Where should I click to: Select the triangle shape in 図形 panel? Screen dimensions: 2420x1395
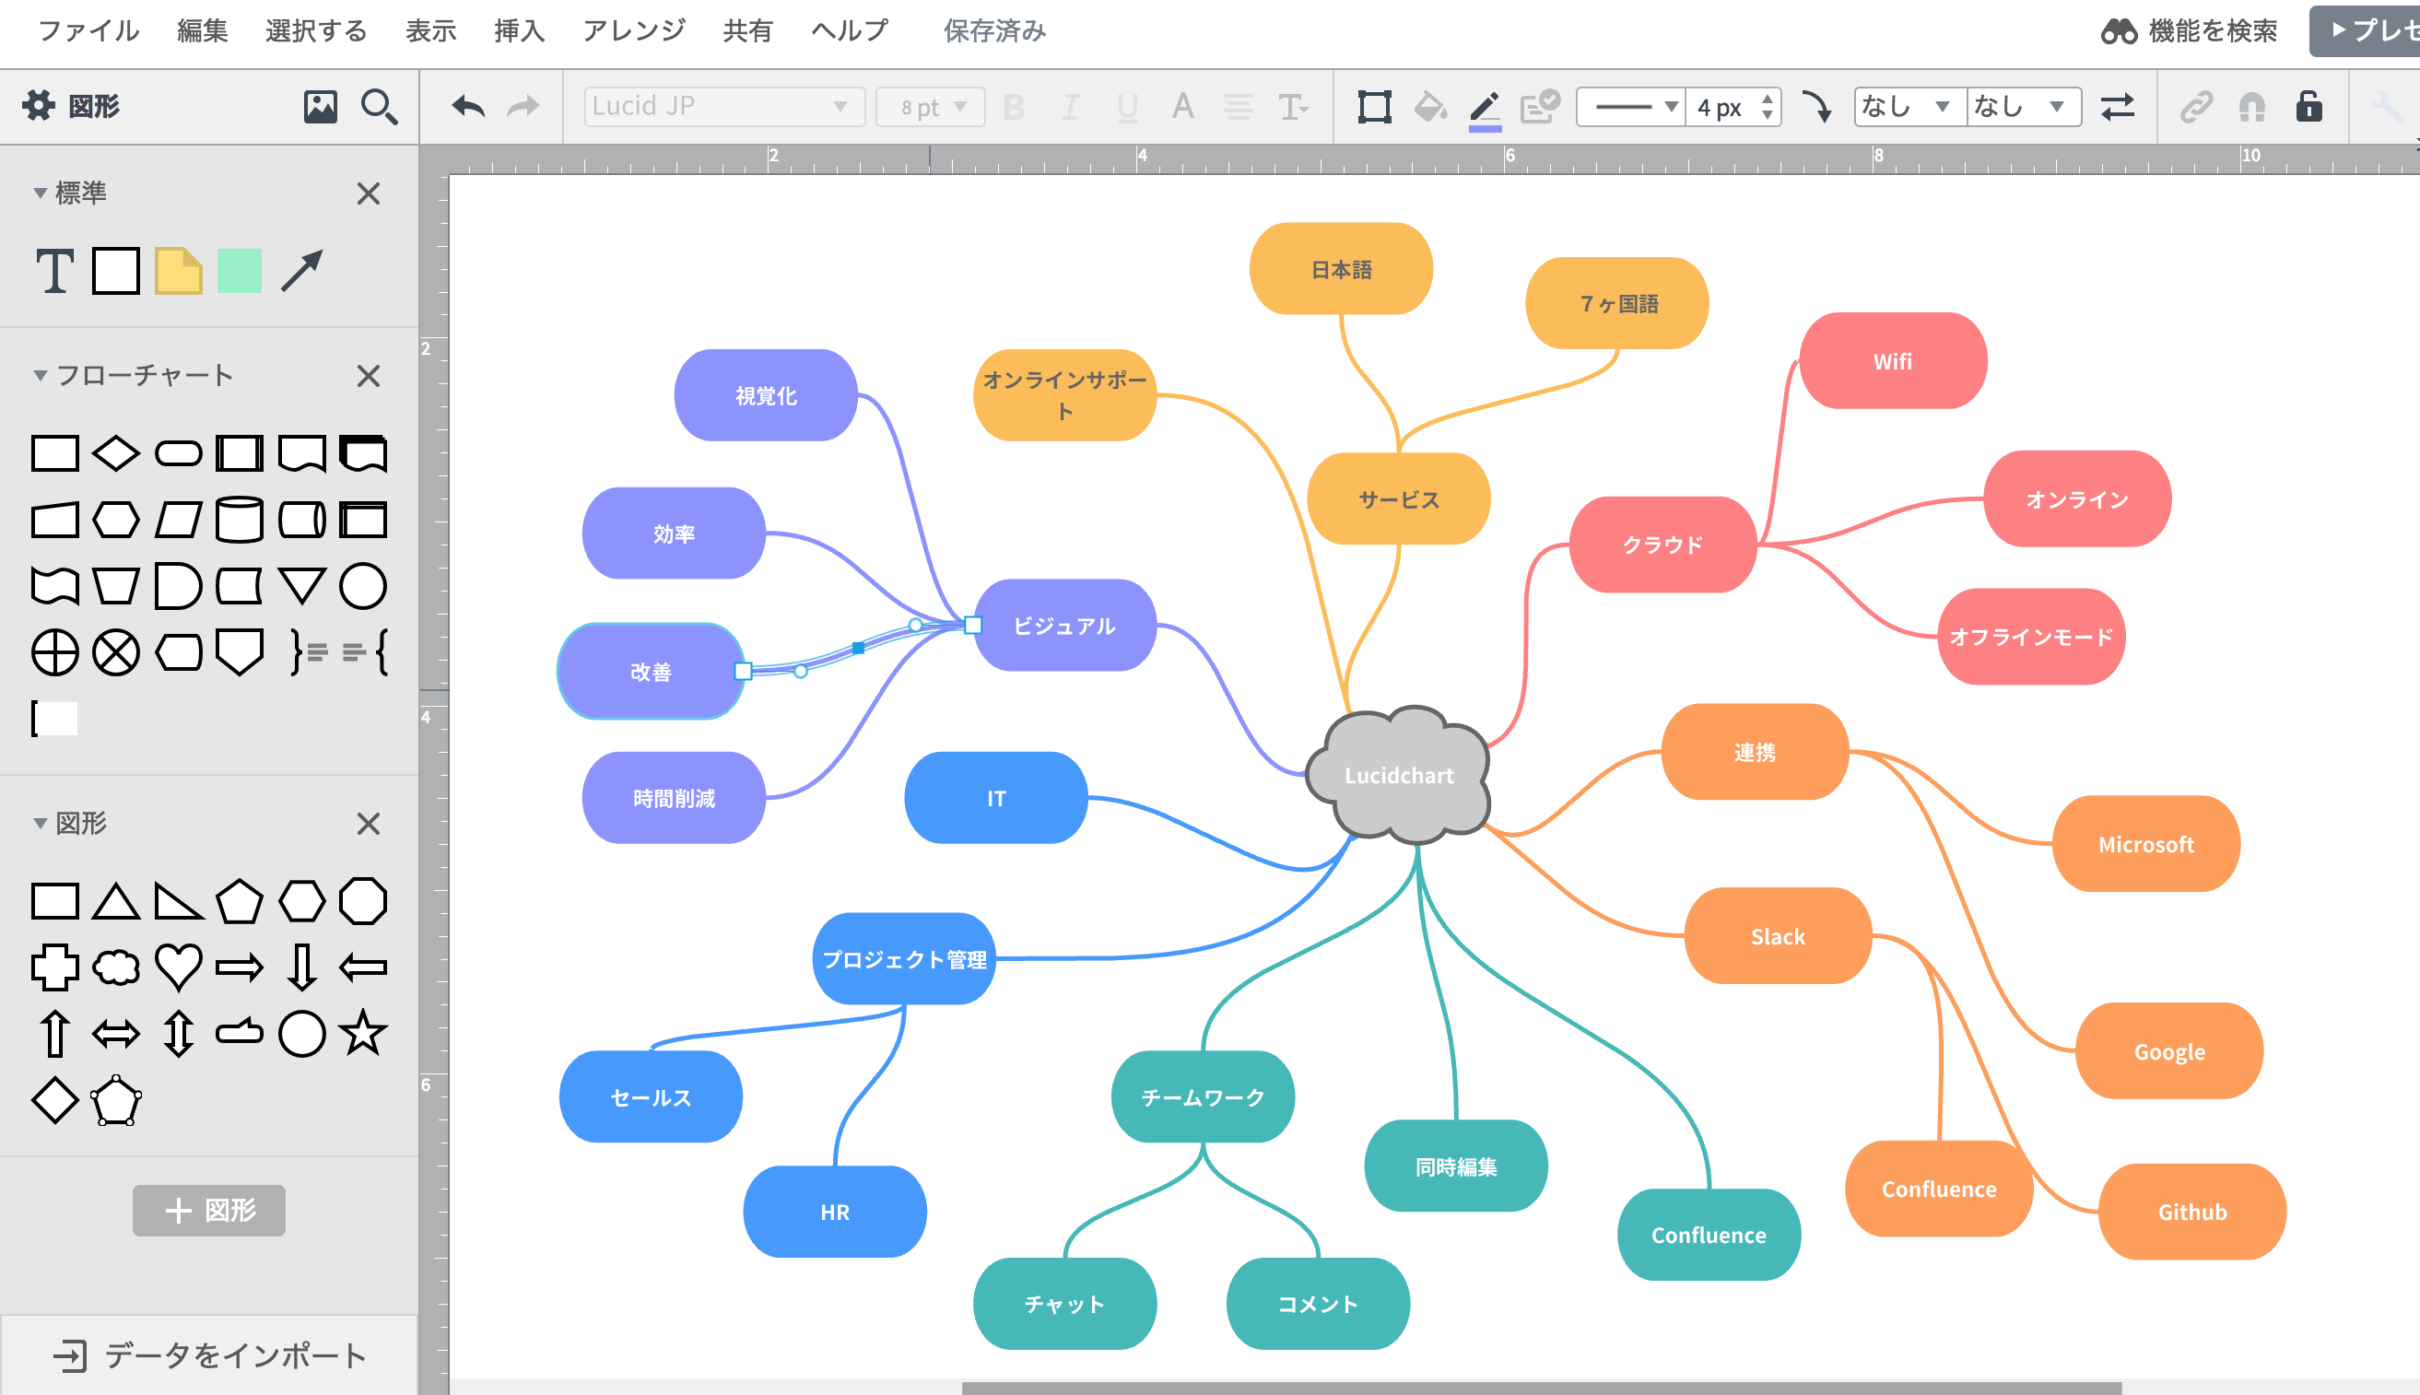point(116,901)
